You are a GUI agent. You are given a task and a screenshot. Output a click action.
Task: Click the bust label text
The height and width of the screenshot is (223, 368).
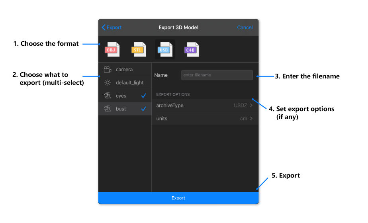(121, 109)
